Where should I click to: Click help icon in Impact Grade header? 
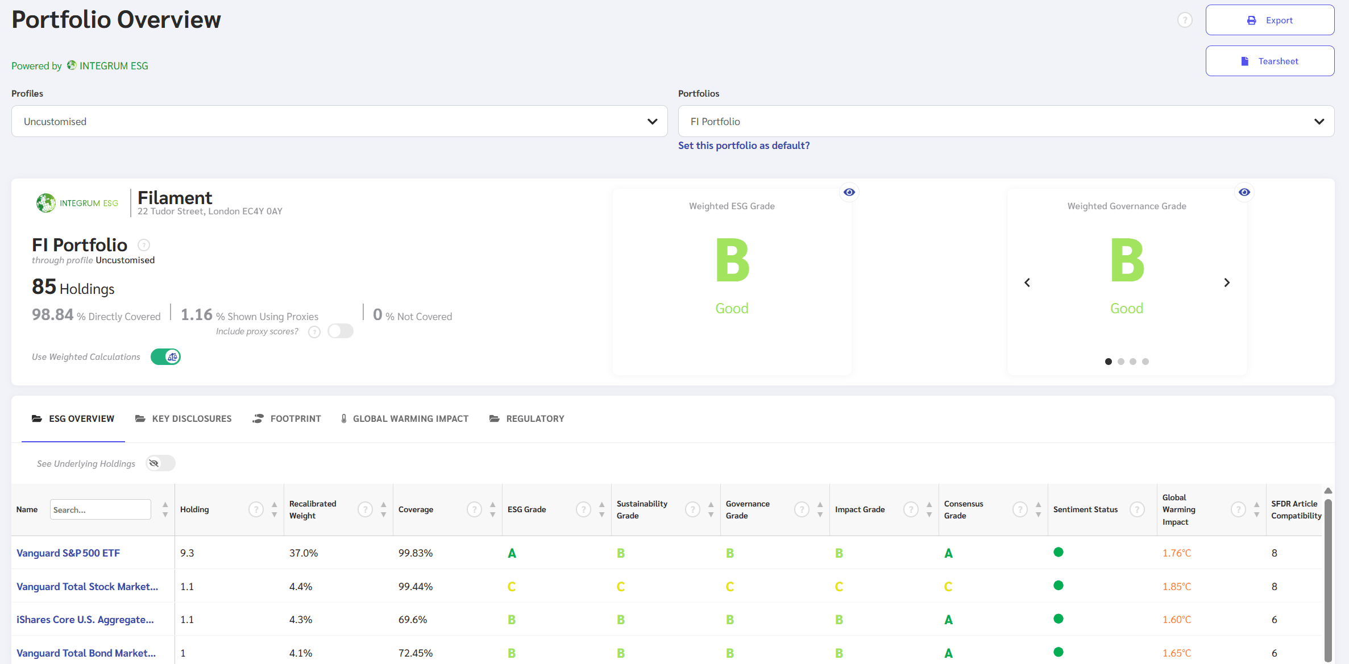pos(911,509)
